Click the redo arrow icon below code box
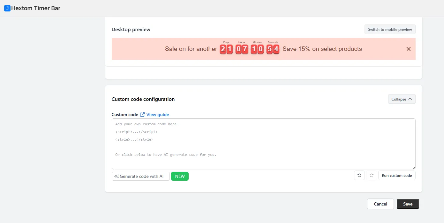The width and height of the screenshot is (444, 223). click(x=372, y=175)
